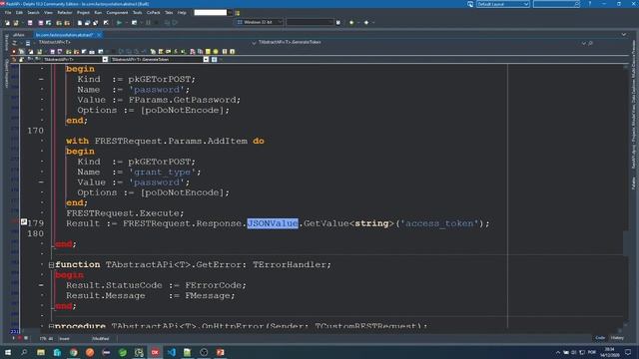
Task: Expand the navigation toolbar method chevron
Action: (583, 43)
